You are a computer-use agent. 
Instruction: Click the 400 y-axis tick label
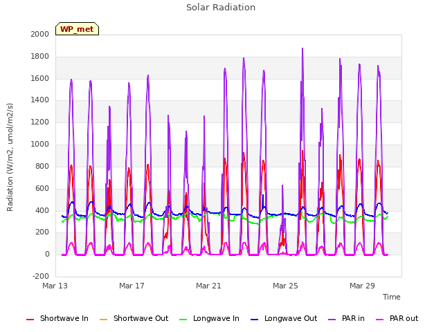[x=42, y=210]
